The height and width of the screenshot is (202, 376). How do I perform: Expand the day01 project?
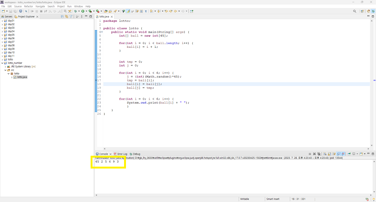[2, 21]
